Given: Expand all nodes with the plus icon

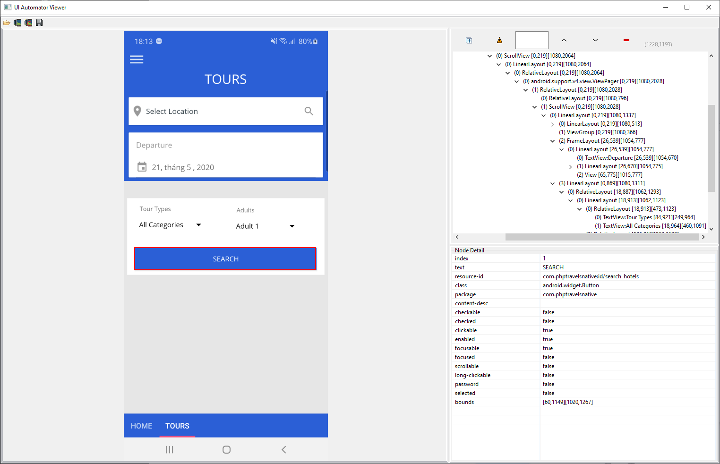Looking at the screenshot, I should pos(469,41).
